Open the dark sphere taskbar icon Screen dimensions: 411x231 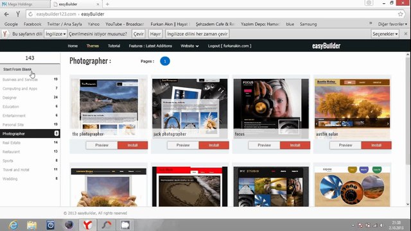click(x=69, y=225)
